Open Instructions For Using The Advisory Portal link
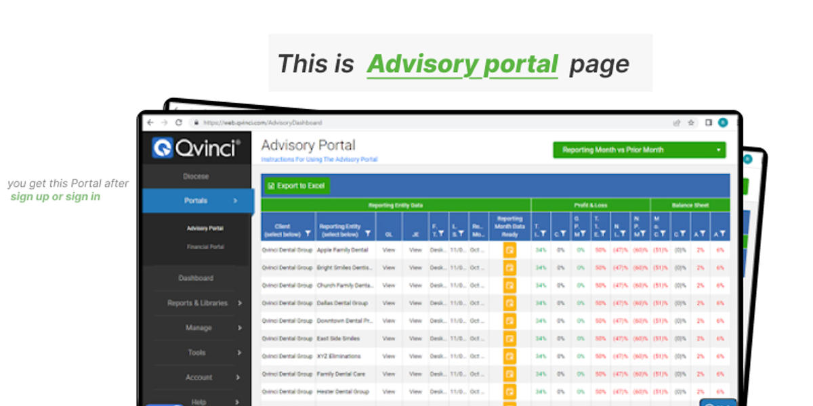 pos(319,159)
